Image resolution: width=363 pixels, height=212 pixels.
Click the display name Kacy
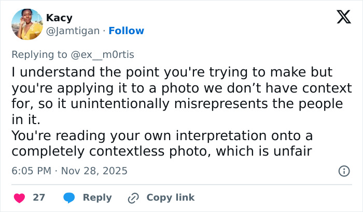point(59,18)
